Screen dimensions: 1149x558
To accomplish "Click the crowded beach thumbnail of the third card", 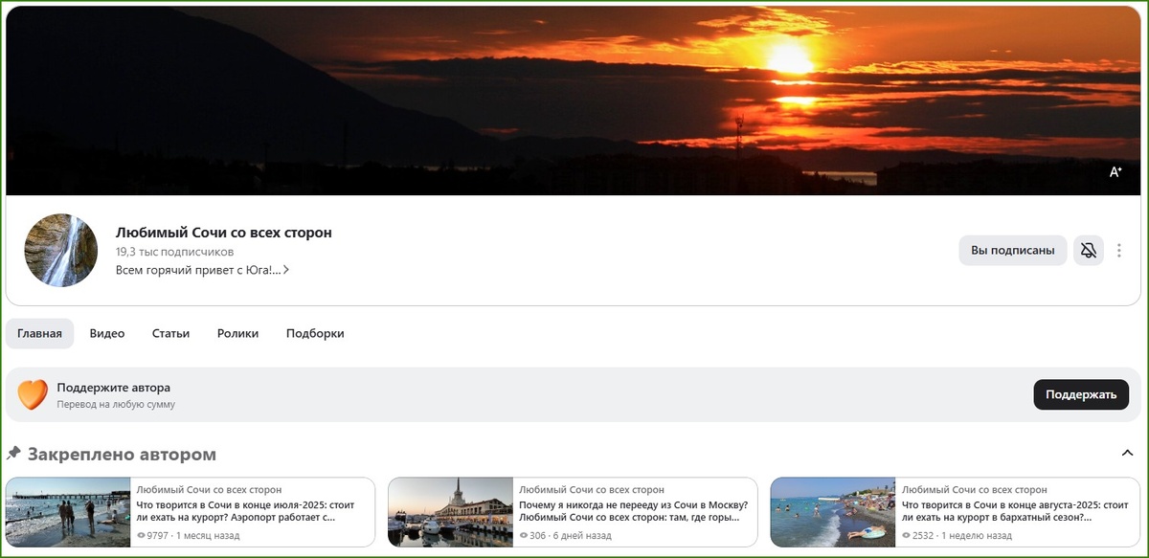I will (x=833, y=512).
